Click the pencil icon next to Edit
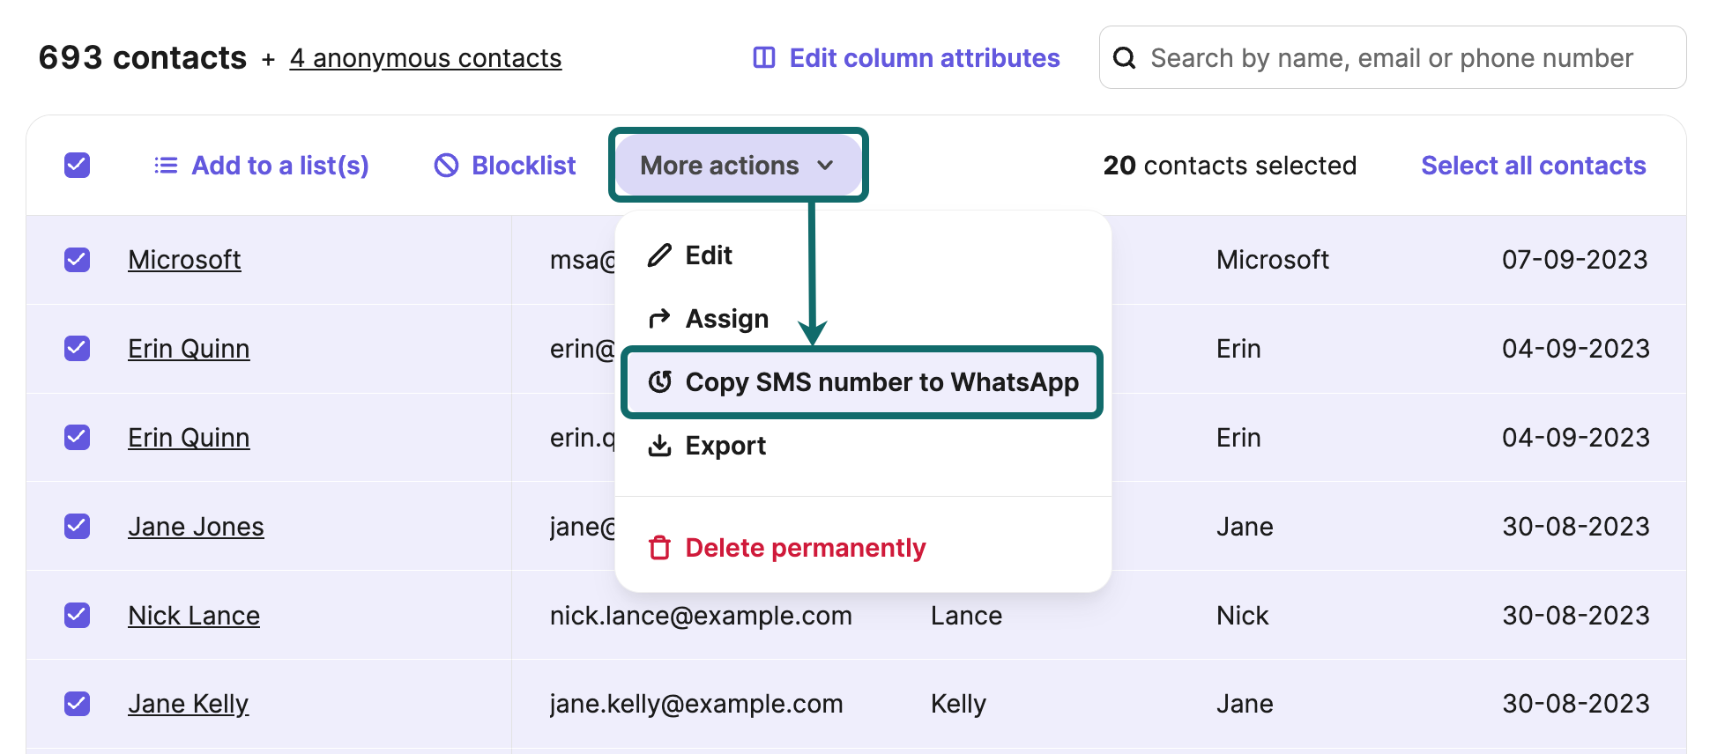Screen dimensions: 1710x754 point(659,255)
